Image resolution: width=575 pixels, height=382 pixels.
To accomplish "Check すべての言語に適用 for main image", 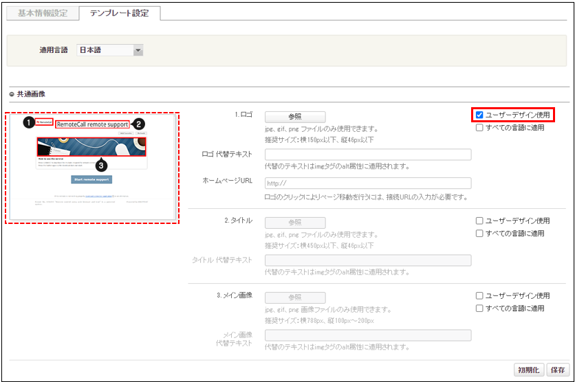I will click(479, 308).
